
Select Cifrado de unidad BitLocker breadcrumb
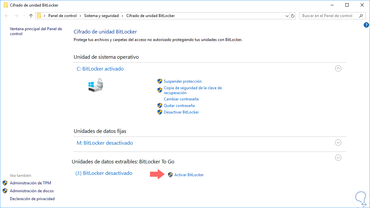pyautogui.click(x=151, y=16)
